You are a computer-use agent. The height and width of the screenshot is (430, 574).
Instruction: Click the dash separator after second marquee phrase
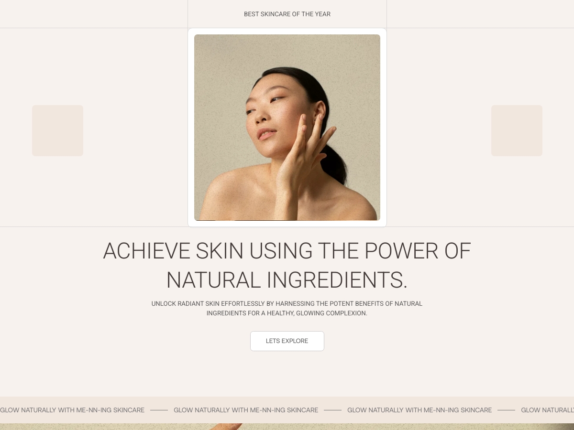[332, 410]
